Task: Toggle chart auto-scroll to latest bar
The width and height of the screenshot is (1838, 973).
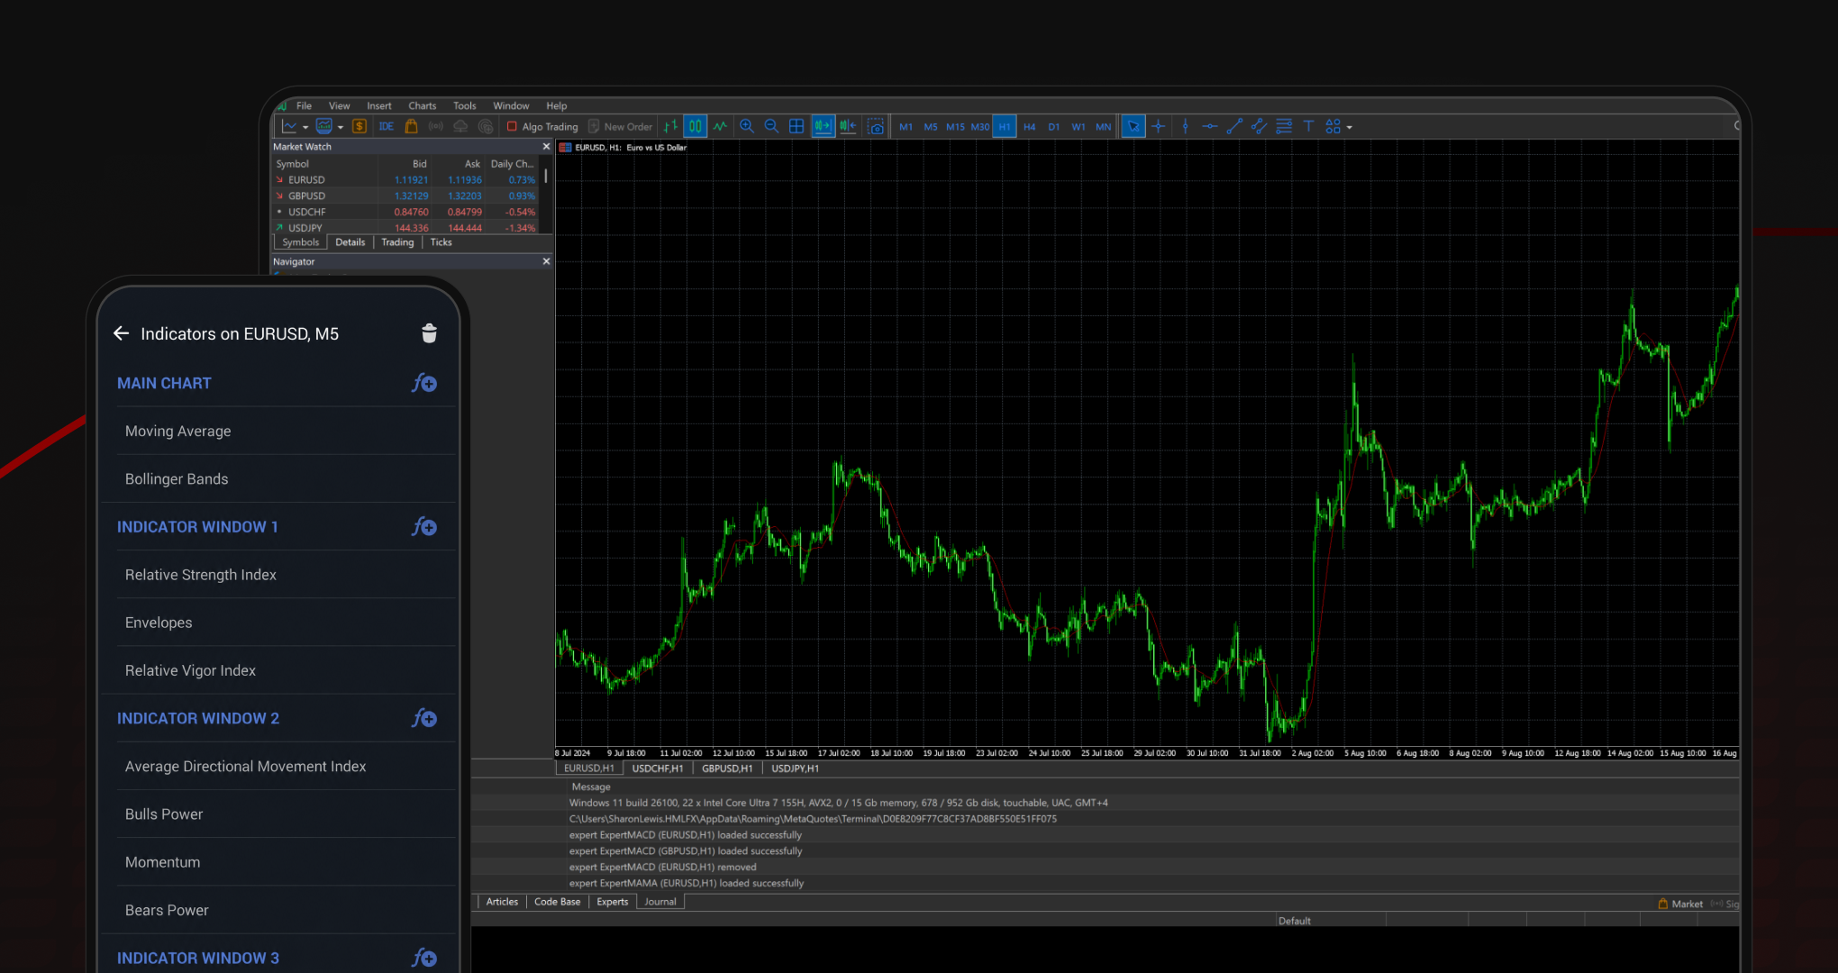Action: tap(823, 127)
